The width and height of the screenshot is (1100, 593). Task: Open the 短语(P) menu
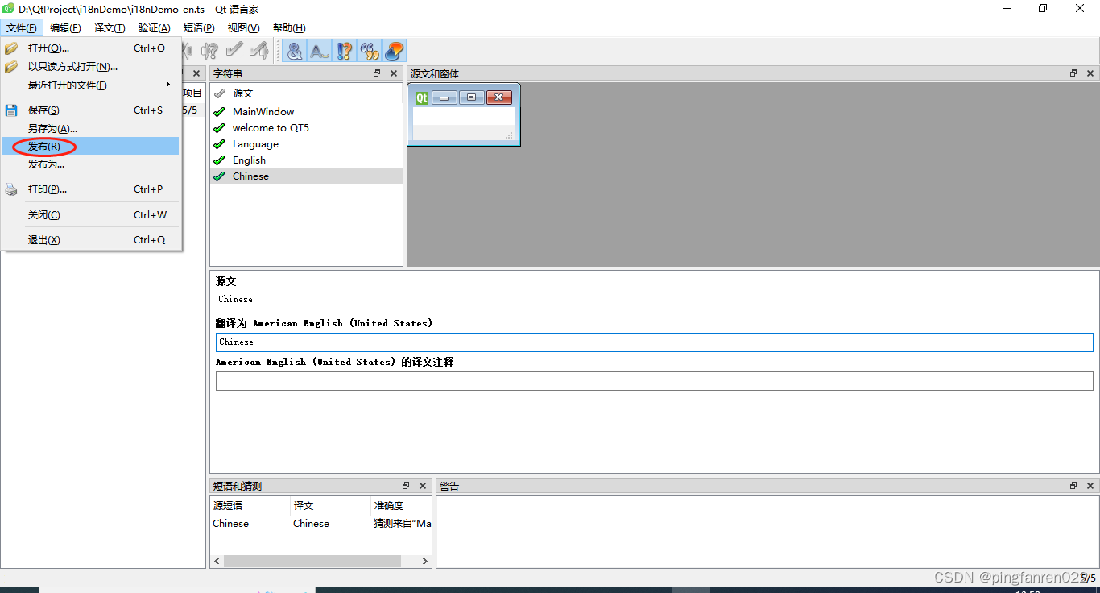(x=199, y=27)
